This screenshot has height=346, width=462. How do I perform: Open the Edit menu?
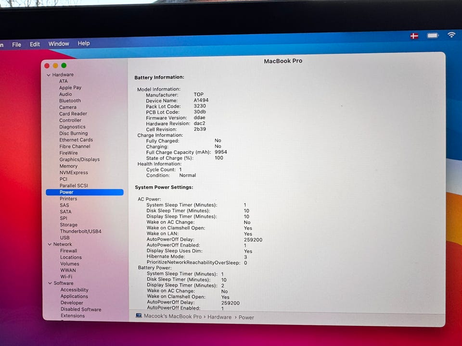(x=35, y=44)
